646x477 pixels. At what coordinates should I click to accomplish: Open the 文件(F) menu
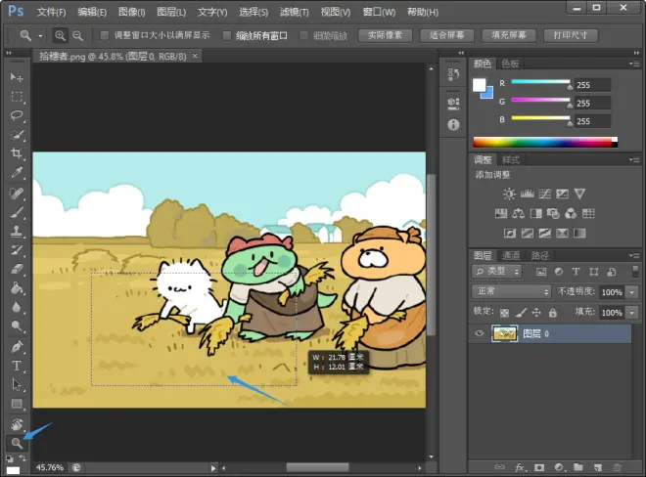52,12
